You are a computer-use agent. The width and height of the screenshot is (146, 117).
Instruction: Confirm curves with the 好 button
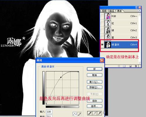click(x=95, y=69)
